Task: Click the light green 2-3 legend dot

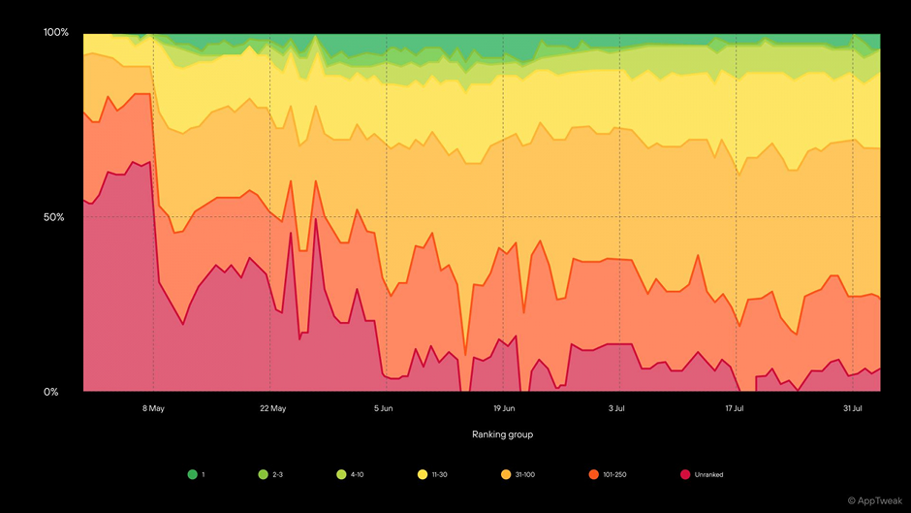Action: [263, 474]
